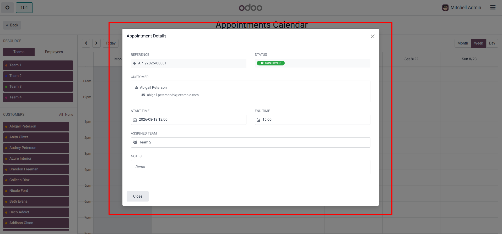Open the hamburger menu icon

pos(493,8)
